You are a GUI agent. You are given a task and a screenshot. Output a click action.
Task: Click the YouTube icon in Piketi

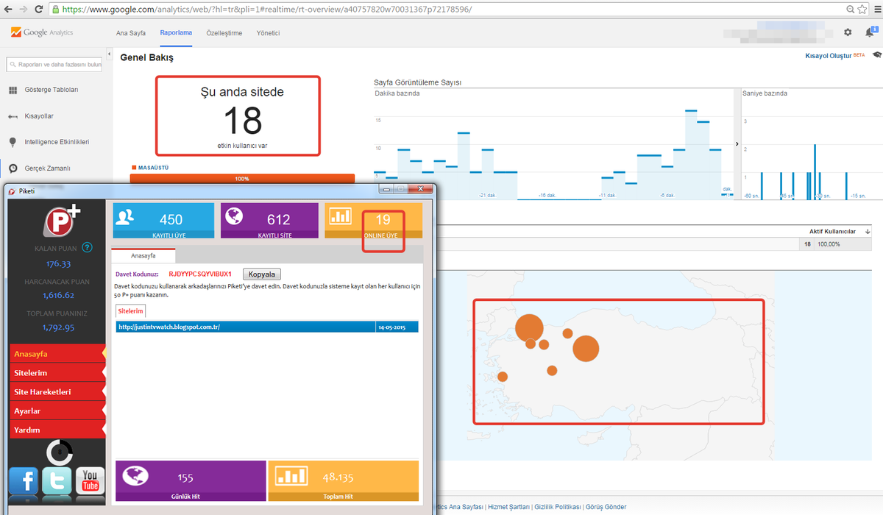pos(91,481)
